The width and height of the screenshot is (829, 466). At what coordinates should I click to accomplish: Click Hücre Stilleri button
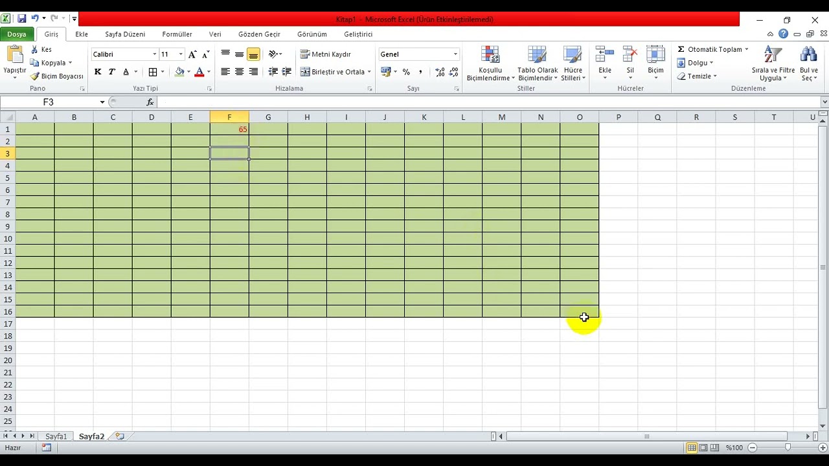click(x=573, y=63)
